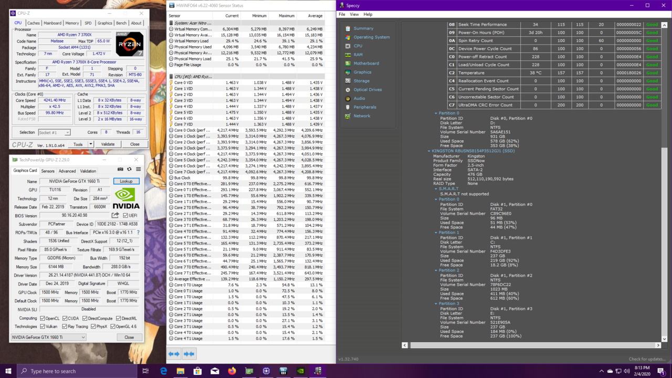The height and width of the screenshot is (378, 672).
Task: Click Lookup button in GPU-Z
Action: 127,181
